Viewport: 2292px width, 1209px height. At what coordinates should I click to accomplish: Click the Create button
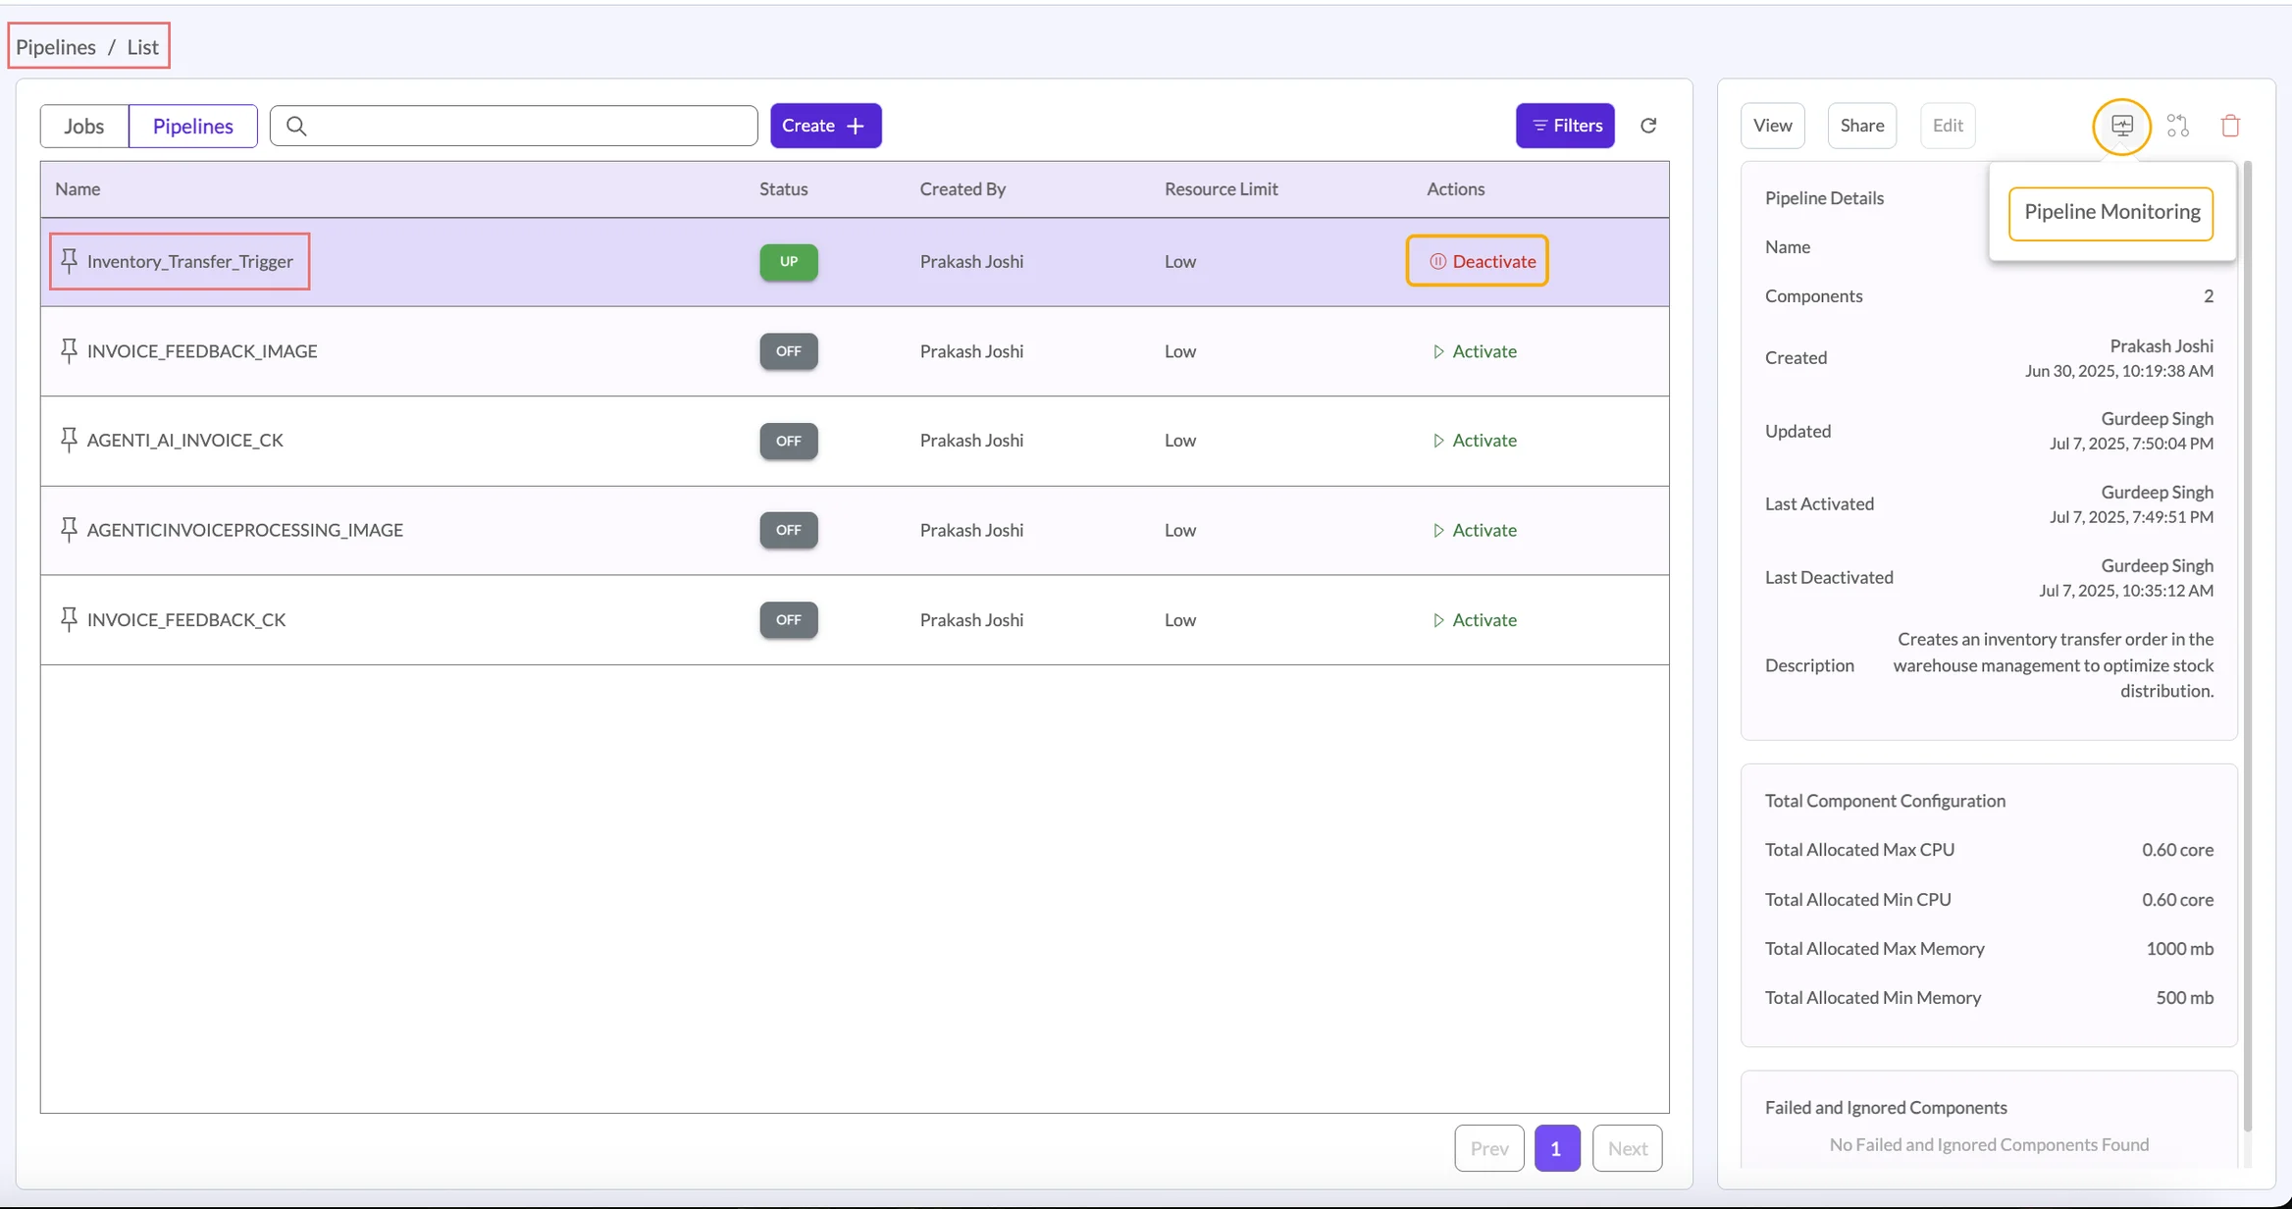tap(825, 126)
